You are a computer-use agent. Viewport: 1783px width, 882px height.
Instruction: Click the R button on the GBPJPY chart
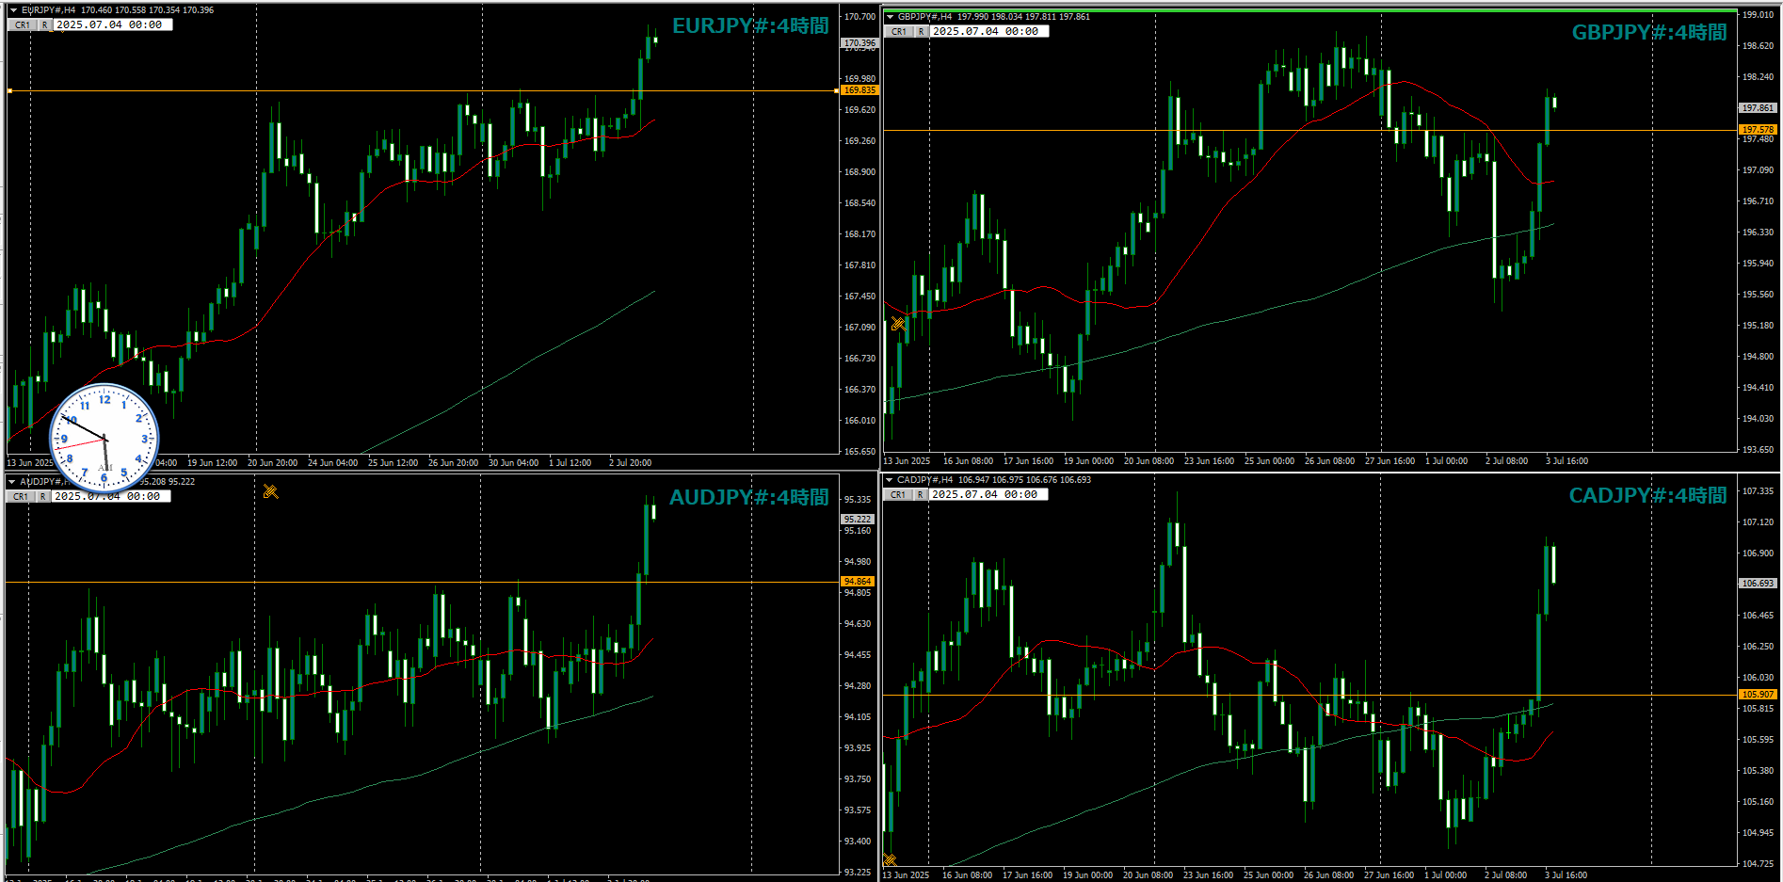tap(922, 31)
